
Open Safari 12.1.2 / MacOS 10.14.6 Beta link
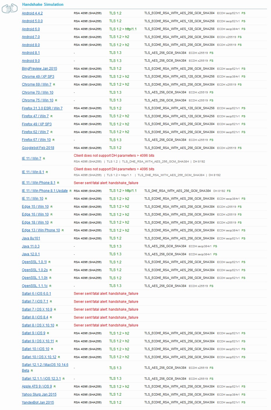pos(45,365)
